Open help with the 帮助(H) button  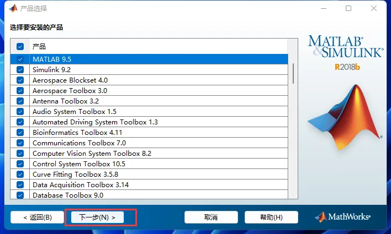tap(271, 217)
